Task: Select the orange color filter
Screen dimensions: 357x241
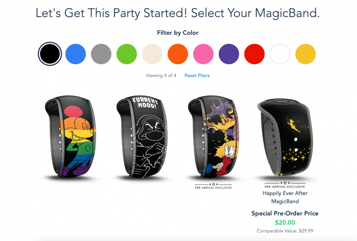Action: coord(178,54)
